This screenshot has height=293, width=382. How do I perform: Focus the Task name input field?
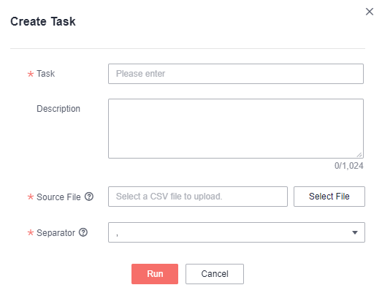click(x=236, y=74)
